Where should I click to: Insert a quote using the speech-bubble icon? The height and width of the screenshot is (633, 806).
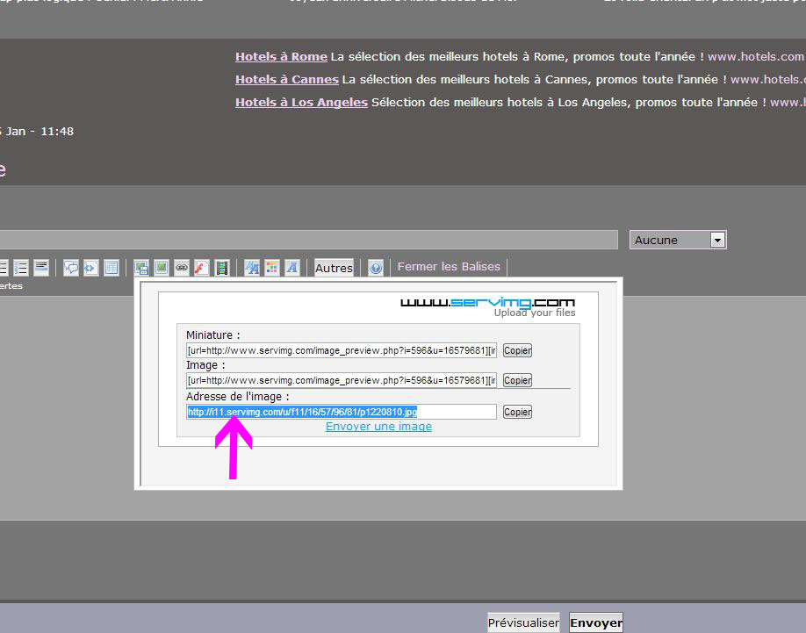point(71,268)
